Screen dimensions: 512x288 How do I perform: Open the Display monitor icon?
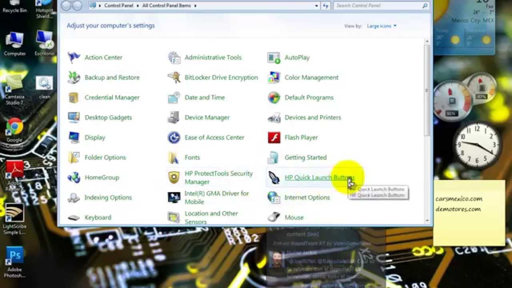coord(74,138)
